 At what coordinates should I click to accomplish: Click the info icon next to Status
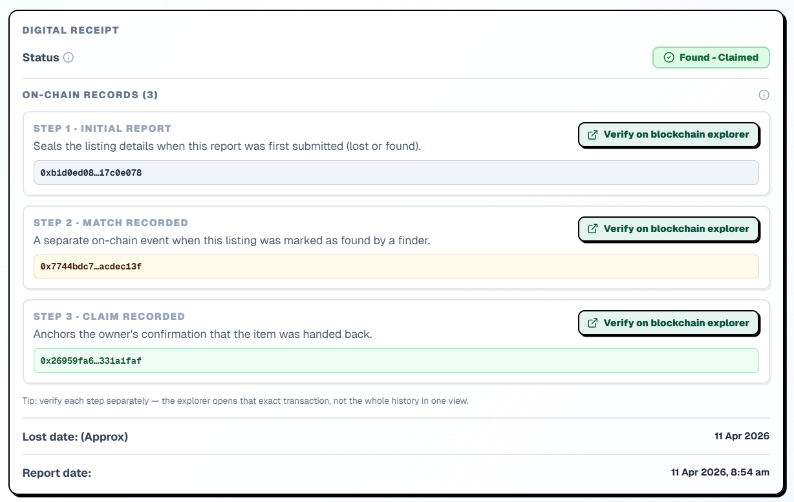(69, 58)
